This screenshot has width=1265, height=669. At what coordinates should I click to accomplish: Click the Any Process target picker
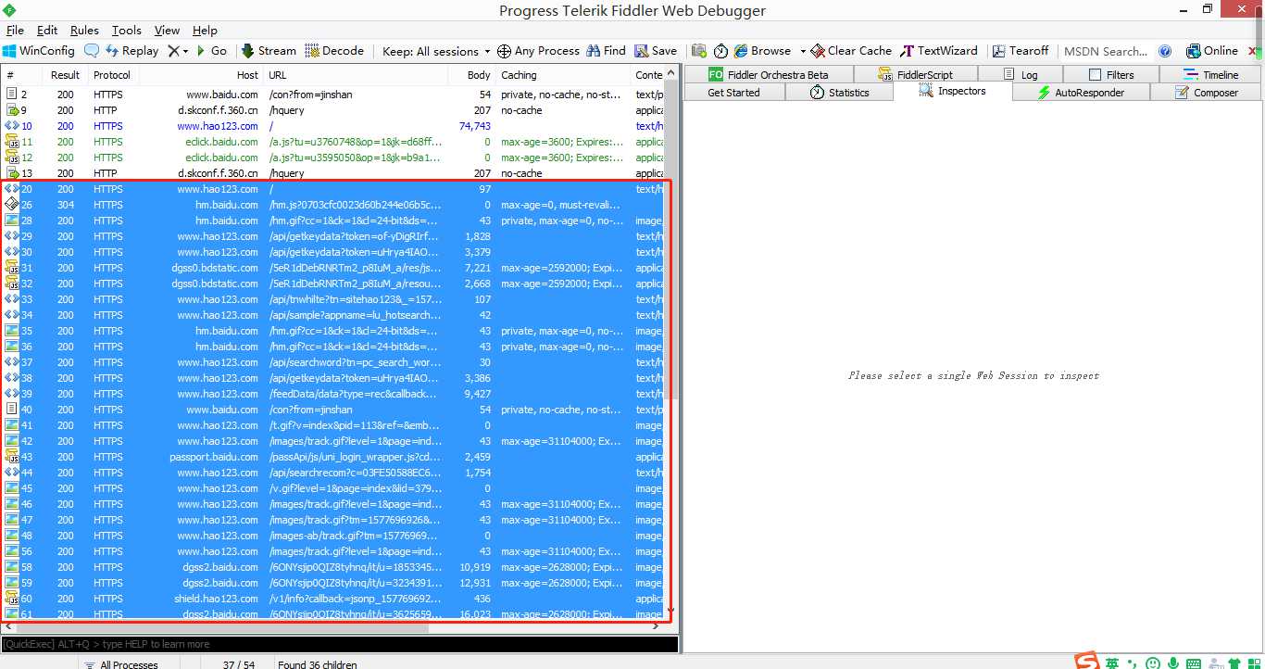(538, 51)
